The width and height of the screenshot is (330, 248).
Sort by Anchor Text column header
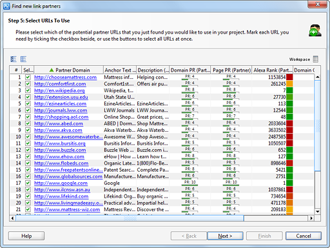pos(120,70)
